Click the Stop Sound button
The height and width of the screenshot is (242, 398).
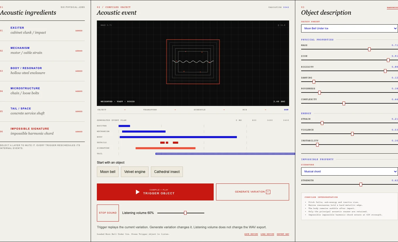[108, 213]
